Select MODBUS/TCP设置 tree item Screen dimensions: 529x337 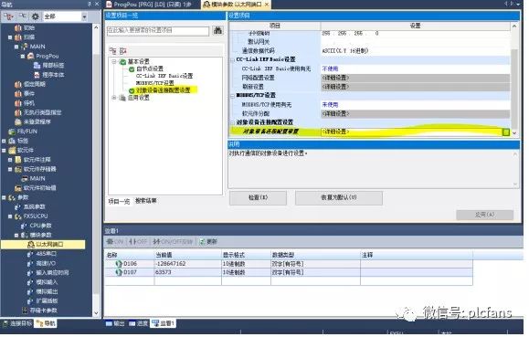(x=154, y=83)
